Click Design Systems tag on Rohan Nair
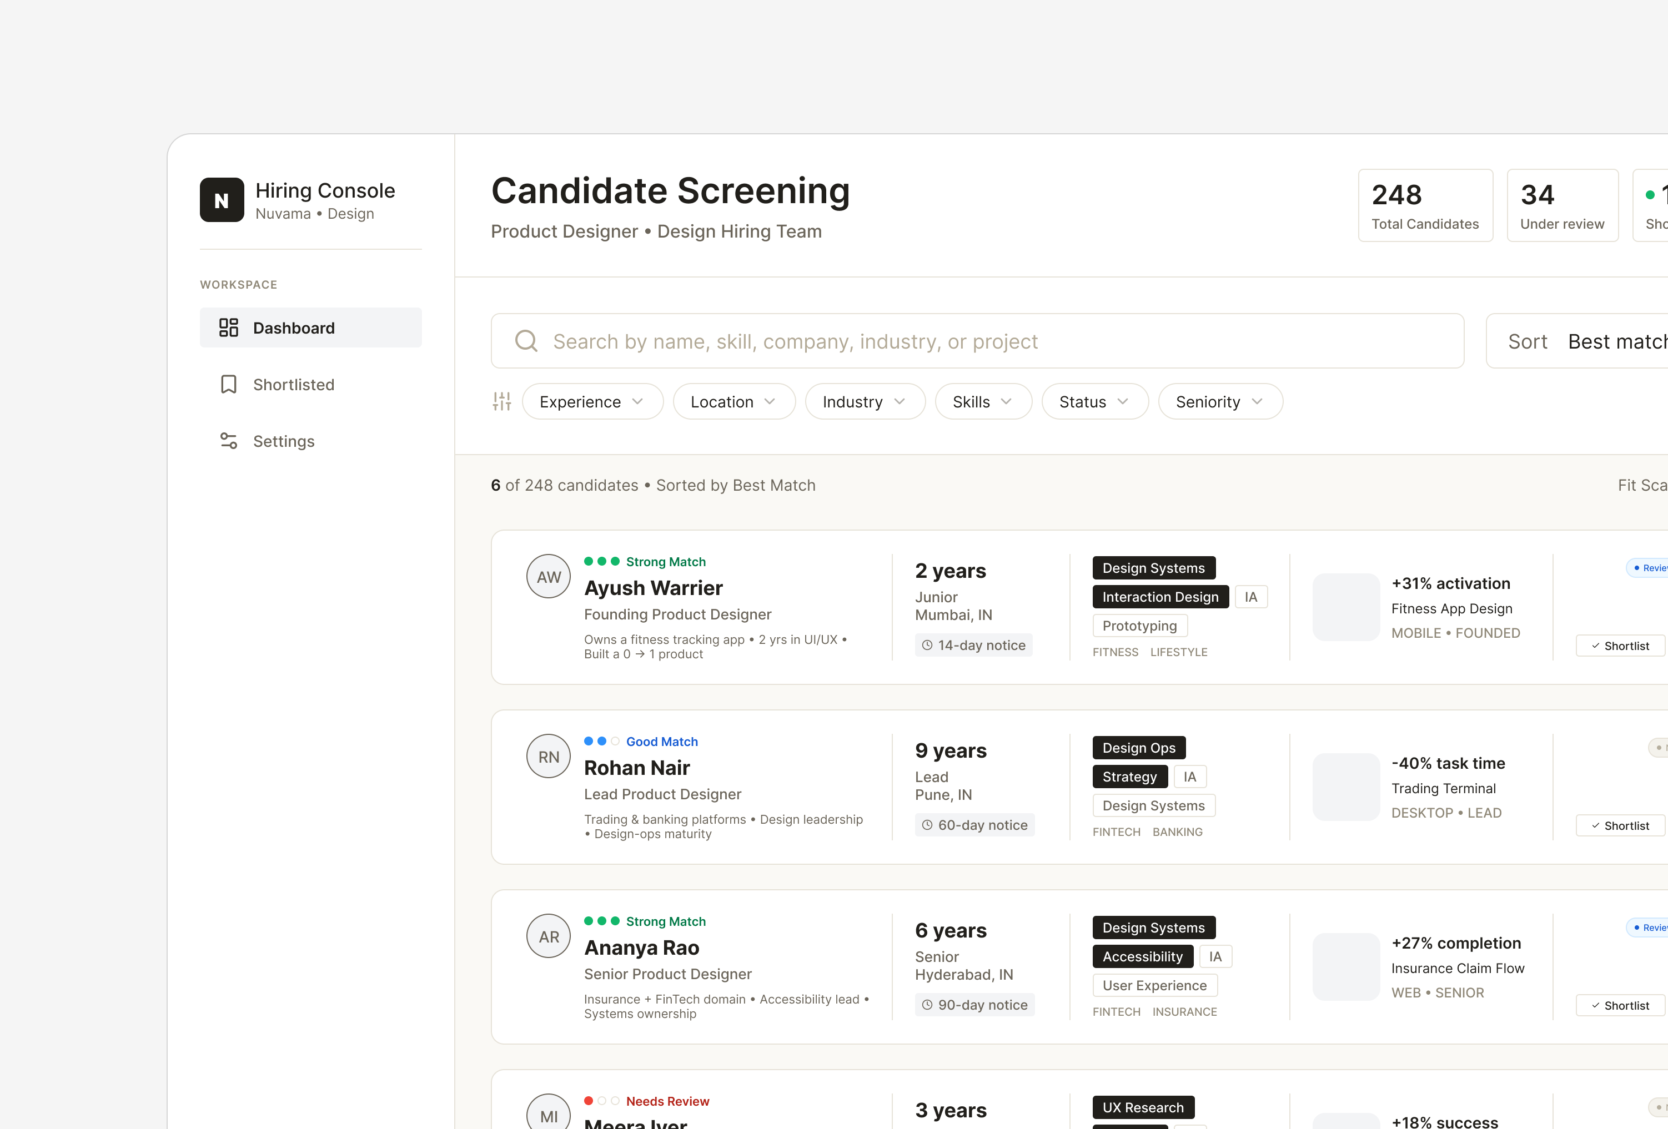The height and width of the screenshot is (1129, 1668). click(x=1154, y=805)
